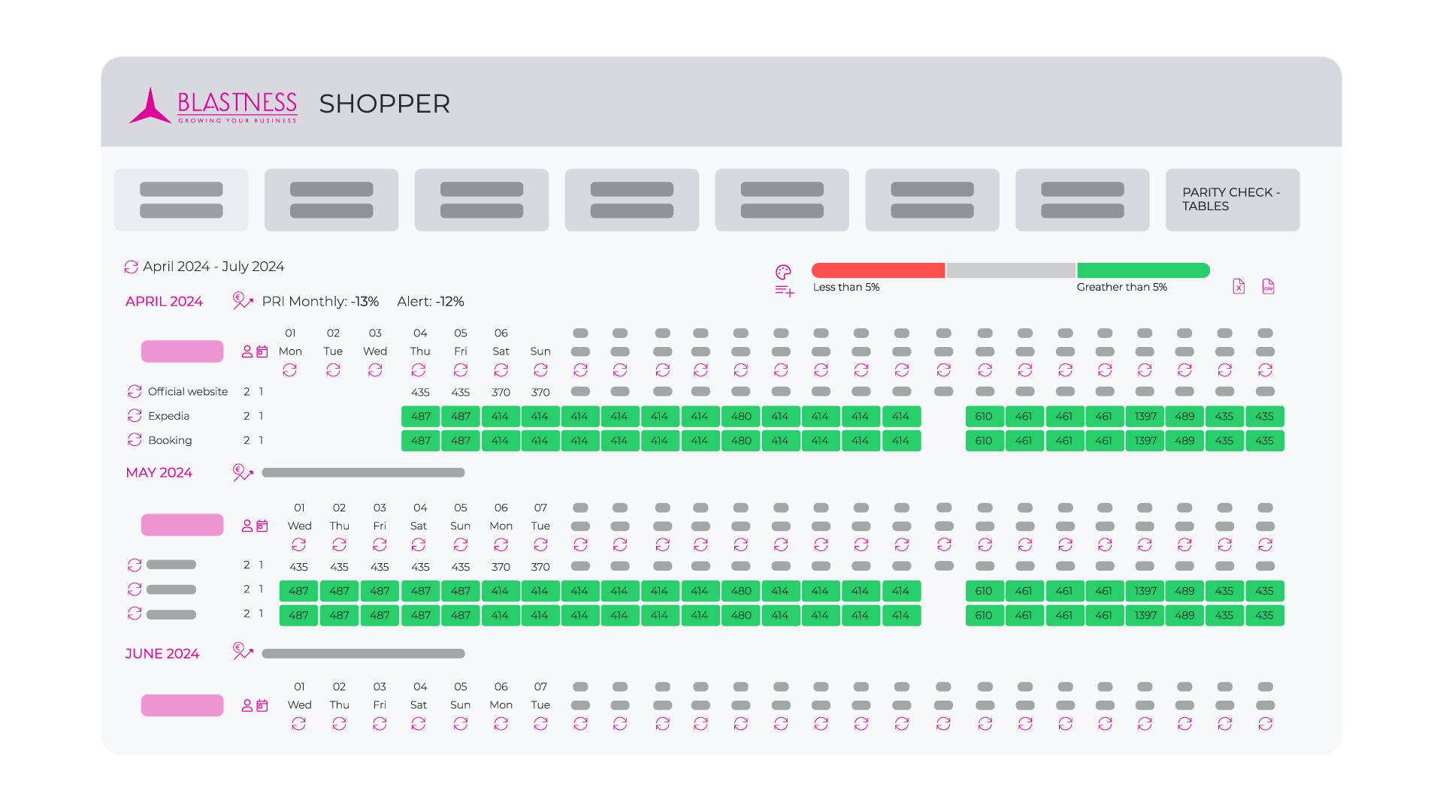Select the red Less than 5% color segment
Viewport: 1443px width, 811px height.
tap(878, 270)
